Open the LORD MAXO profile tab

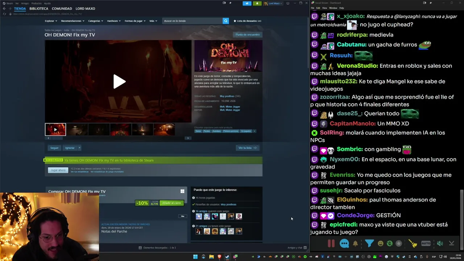[85, 9]
